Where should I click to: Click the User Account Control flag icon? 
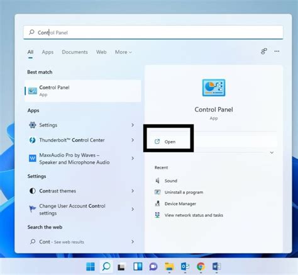click(32, 209)
